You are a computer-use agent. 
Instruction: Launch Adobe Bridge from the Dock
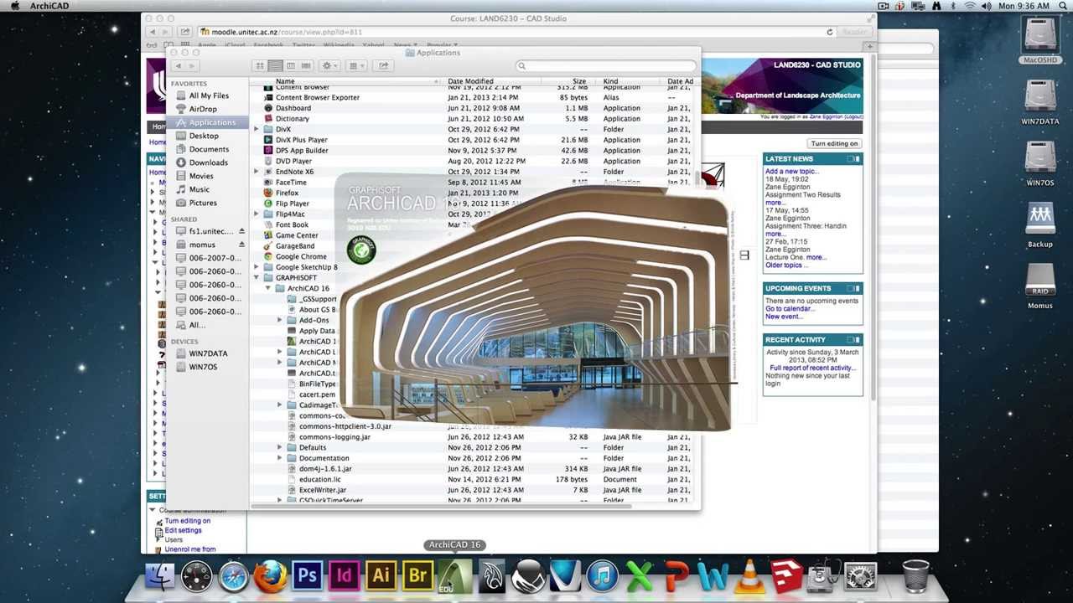[417, 576]
